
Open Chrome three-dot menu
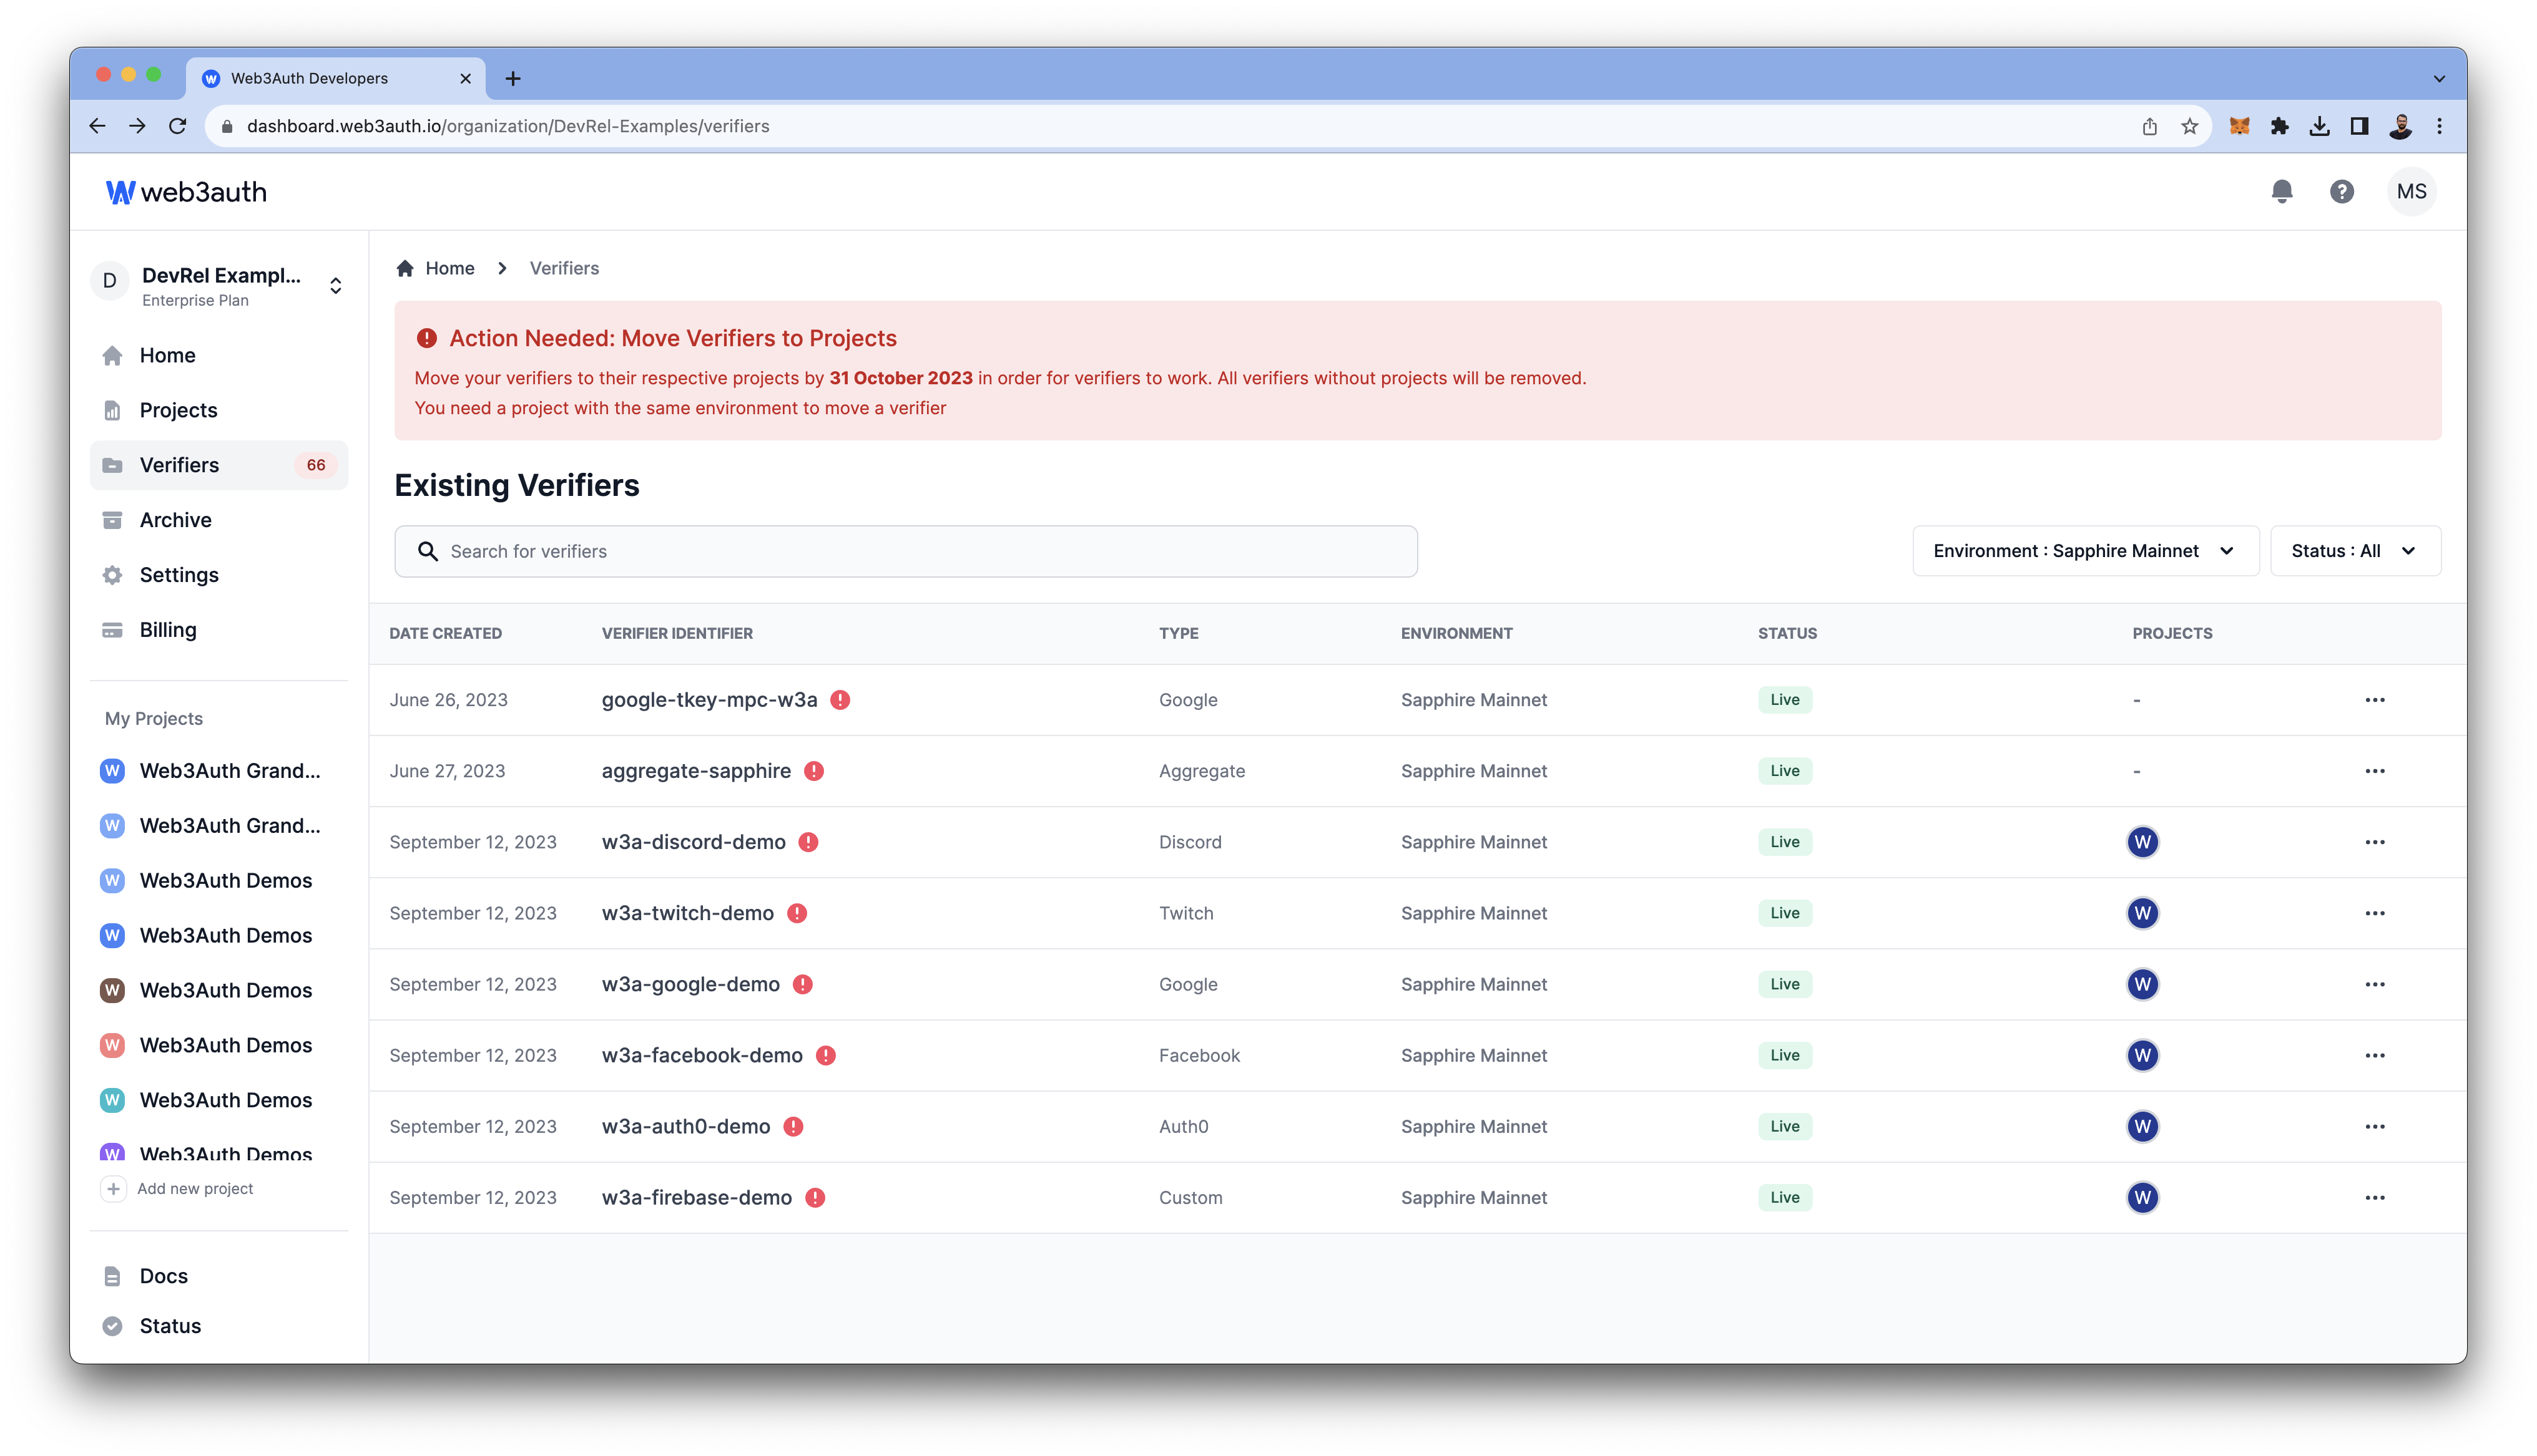[x=2439, y=126]
